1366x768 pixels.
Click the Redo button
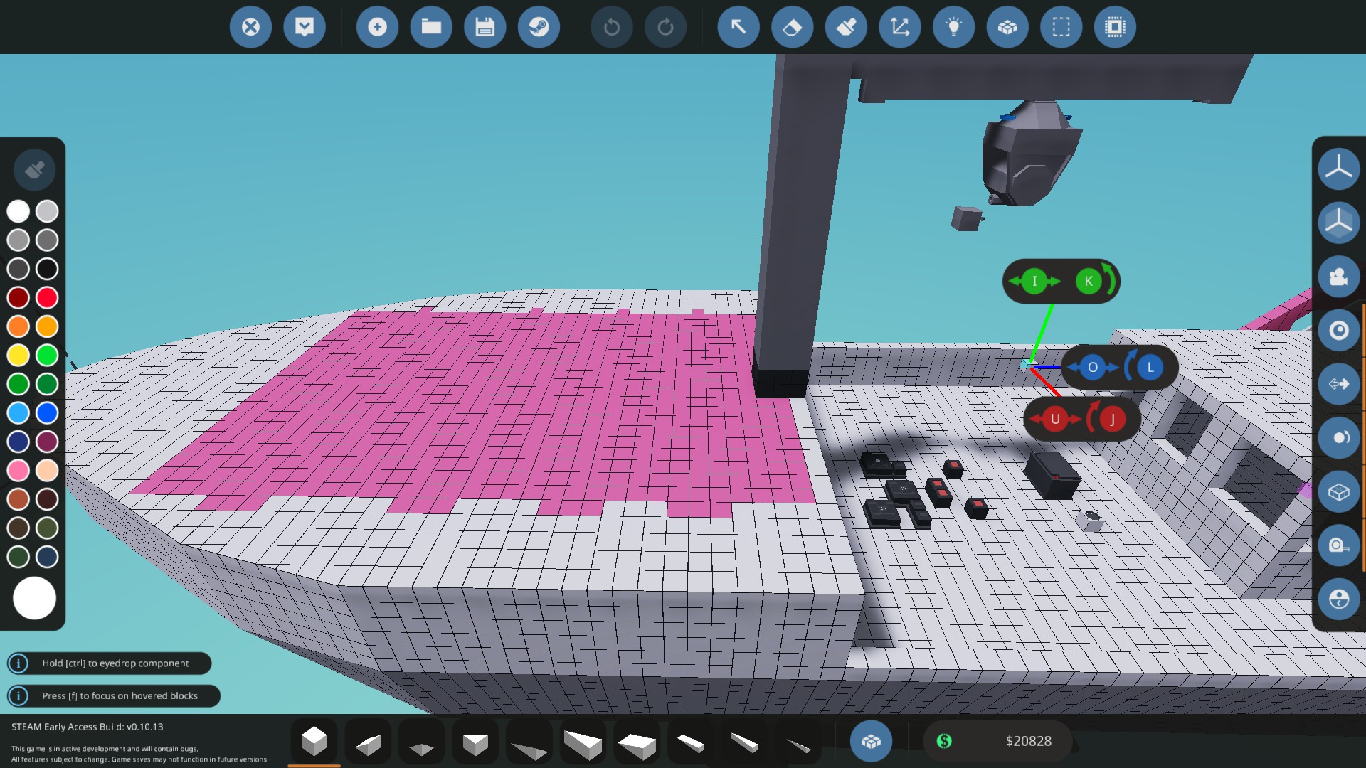pos(666,27)
